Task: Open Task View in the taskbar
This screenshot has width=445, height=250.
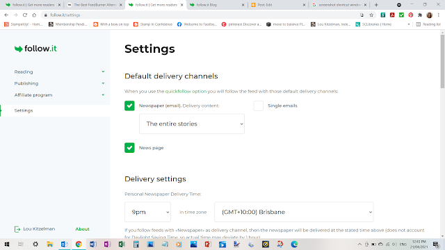Action: [21, 244]
